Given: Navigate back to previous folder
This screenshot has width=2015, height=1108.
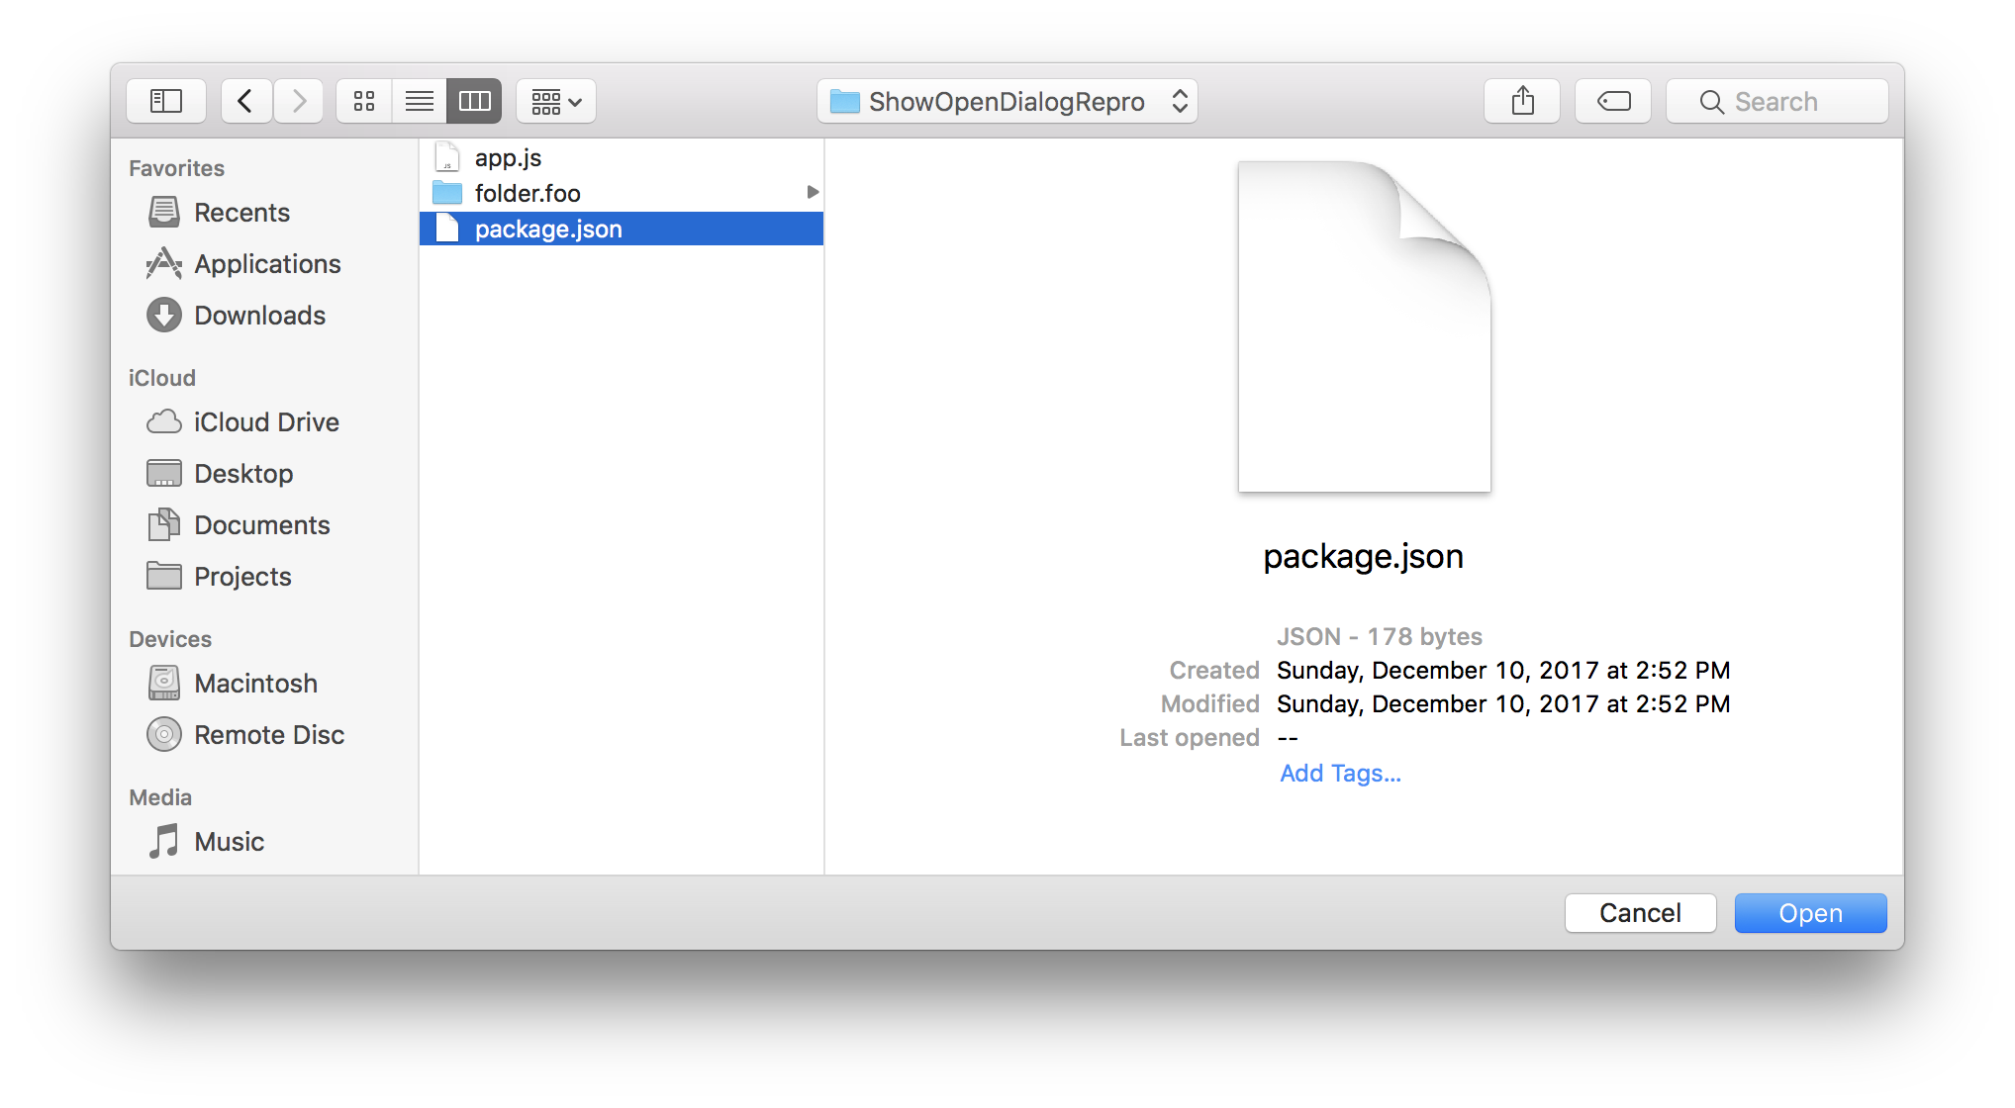Looking at the screenshot, I should coord(245,100).
